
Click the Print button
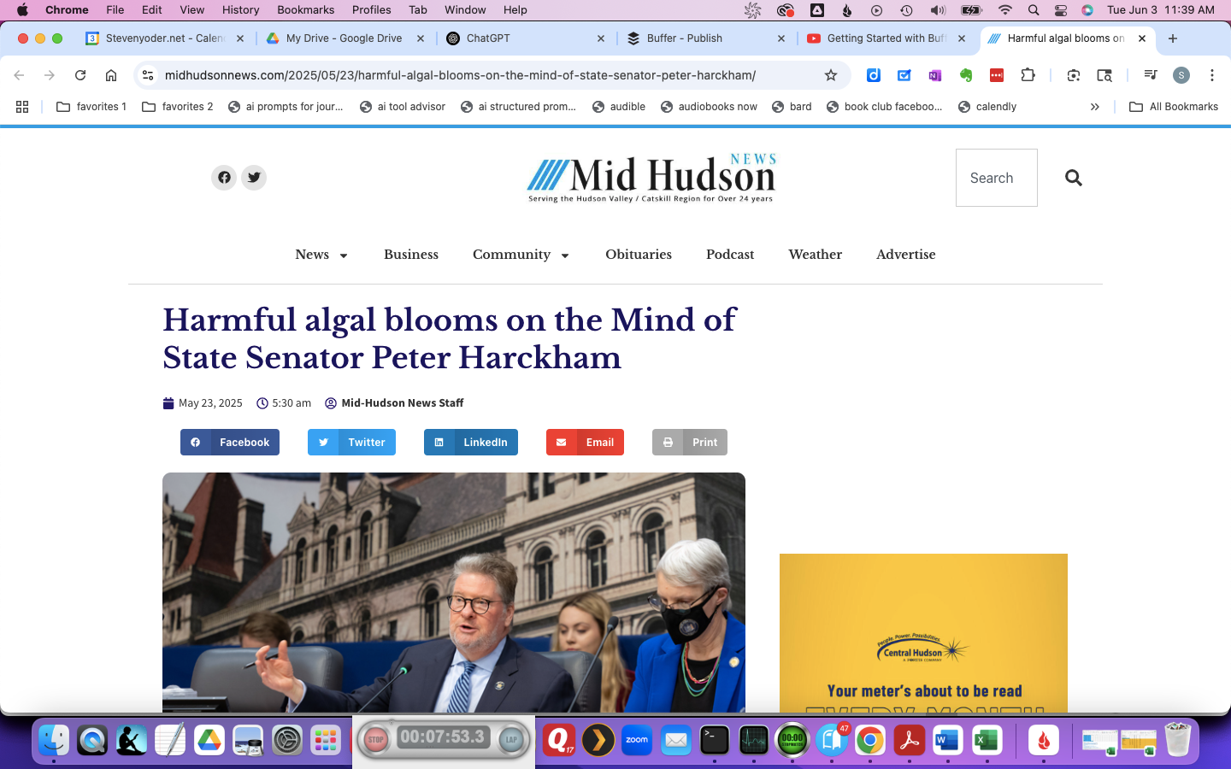(690, 443)
